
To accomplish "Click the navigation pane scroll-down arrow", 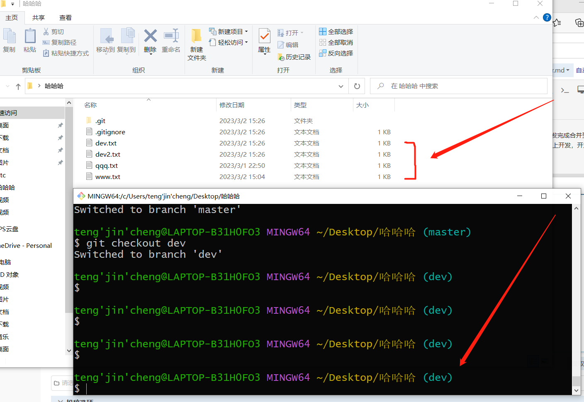I will 69,351.
